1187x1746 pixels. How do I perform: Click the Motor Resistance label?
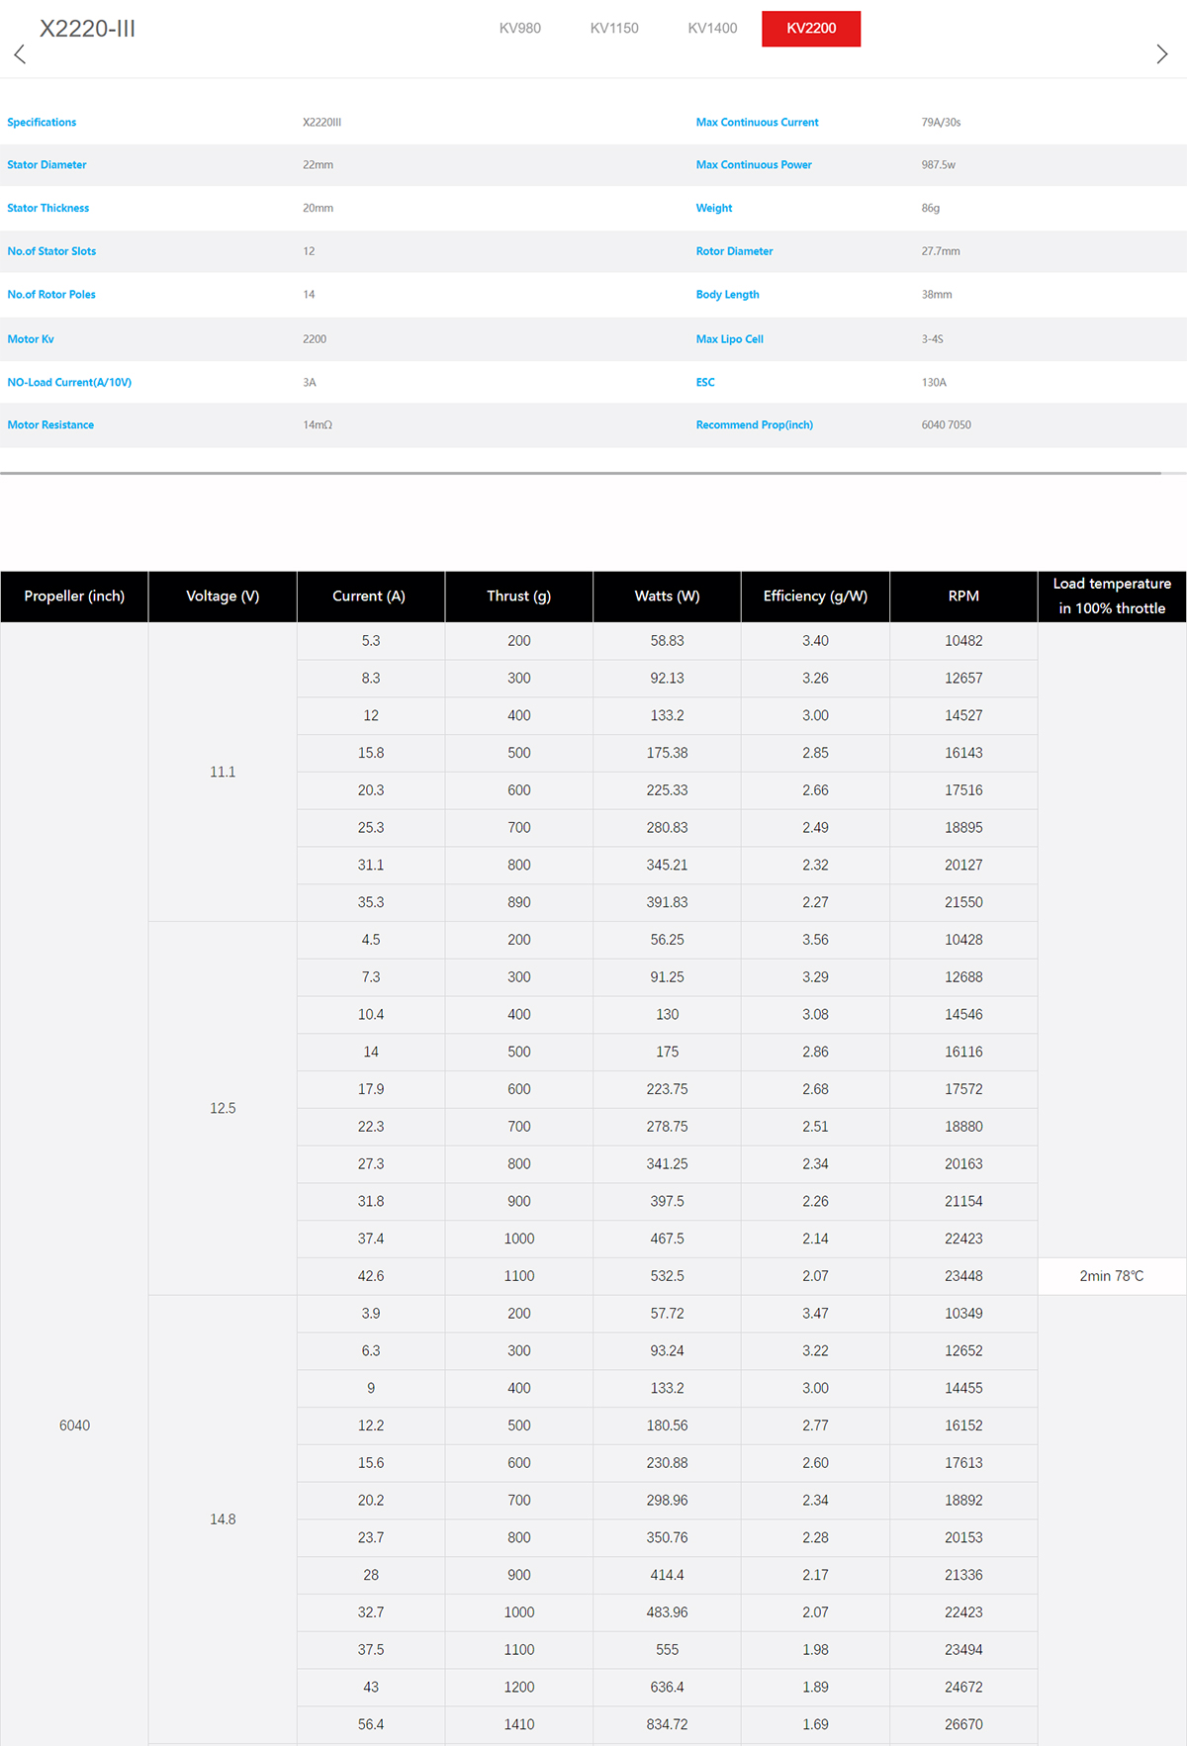click(x=50, y=425)
